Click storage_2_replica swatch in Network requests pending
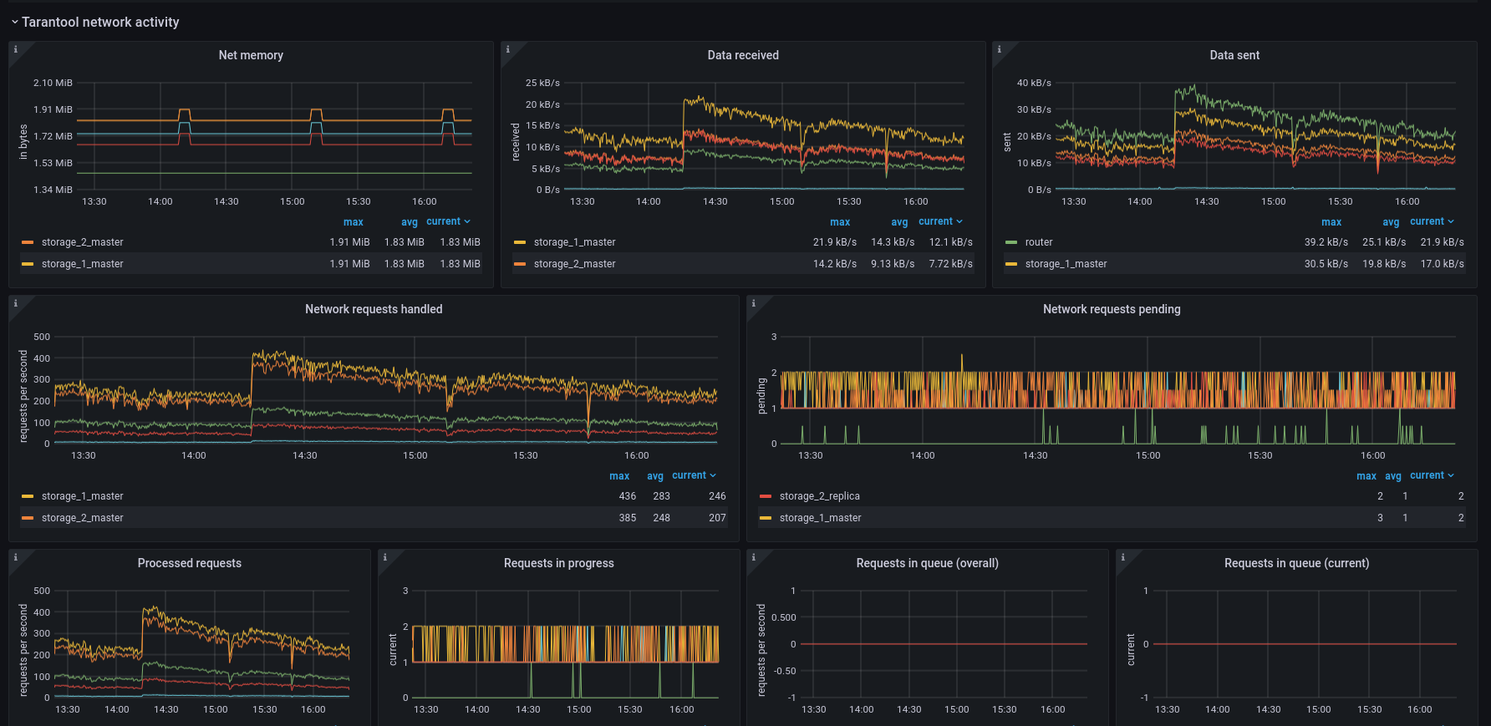Viewport: 1491px width, 726px height. pyautogui.click(x=766, y=496)
